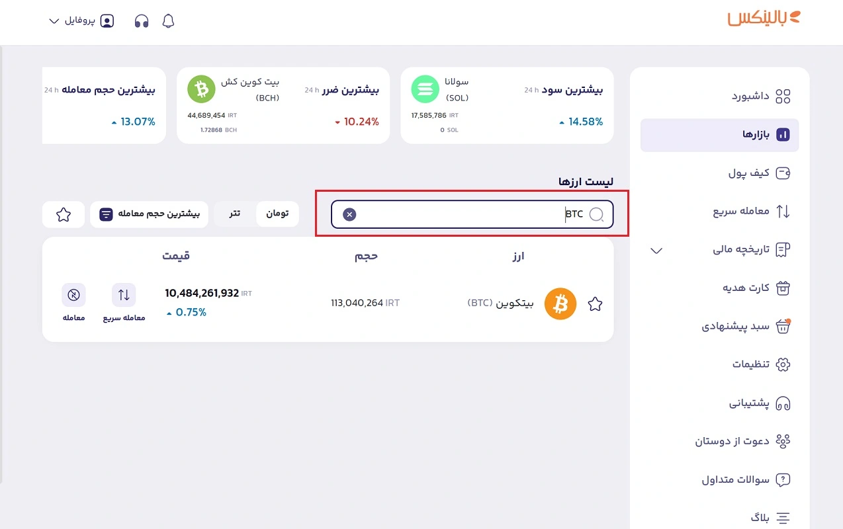Open دعوت از دوستان page
Image resolution: width=843 pixels, height=529 pixels.
[x=742, y=441]
